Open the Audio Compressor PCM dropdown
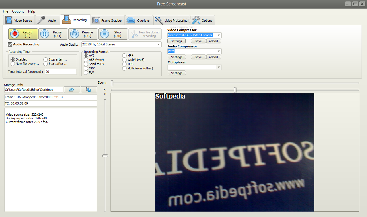Viewport: 367px width, 217px height. coord(194,51)
